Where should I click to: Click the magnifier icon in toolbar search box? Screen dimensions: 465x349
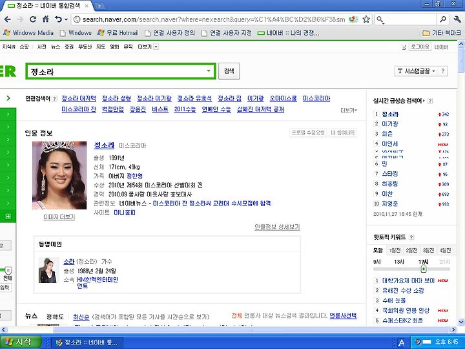pyautogui.click(x=380, y=20)
